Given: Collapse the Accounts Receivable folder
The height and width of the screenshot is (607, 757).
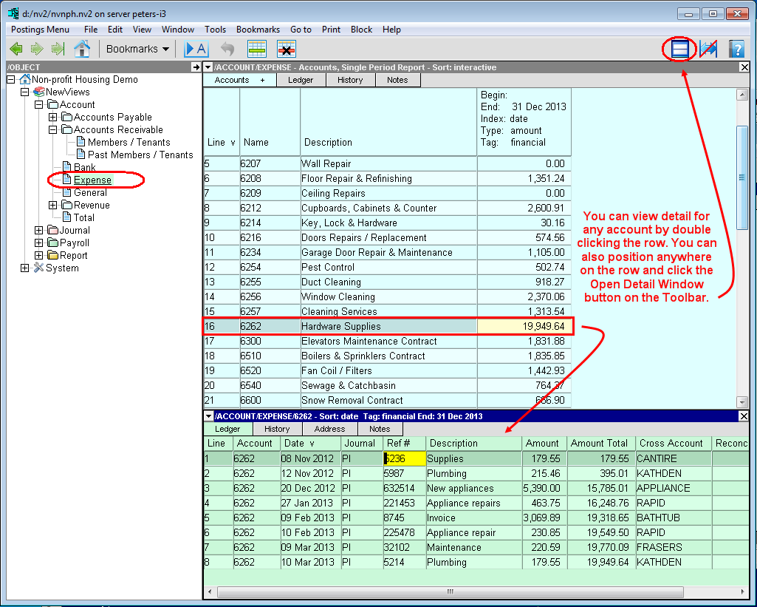Looking at the screenshot, I should 53,129.
